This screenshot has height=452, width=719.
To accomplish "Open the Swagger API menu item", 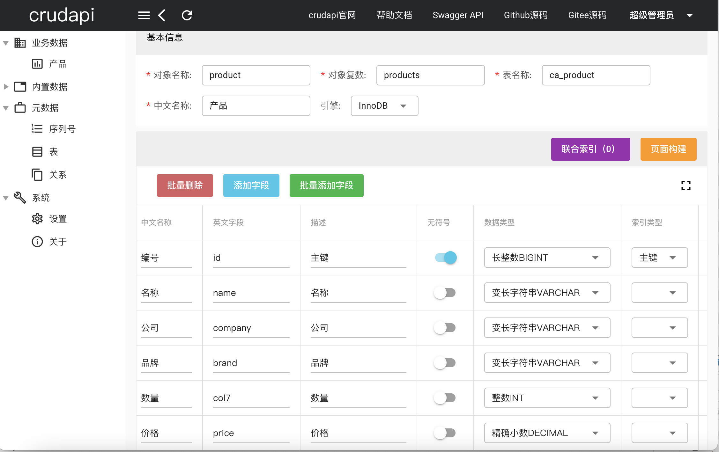I will 458,15.
